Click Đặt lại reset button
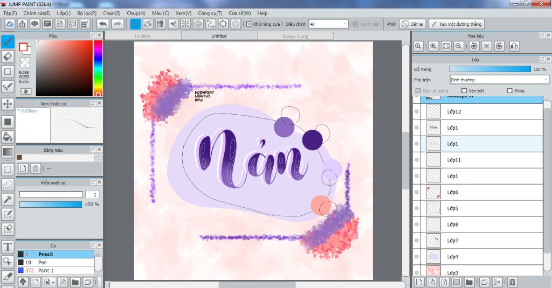Screen dimensions: 552x288 (412, 24)
